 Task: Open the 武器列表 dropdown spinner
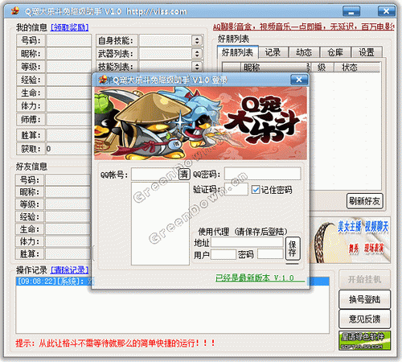tap(197, 54)
